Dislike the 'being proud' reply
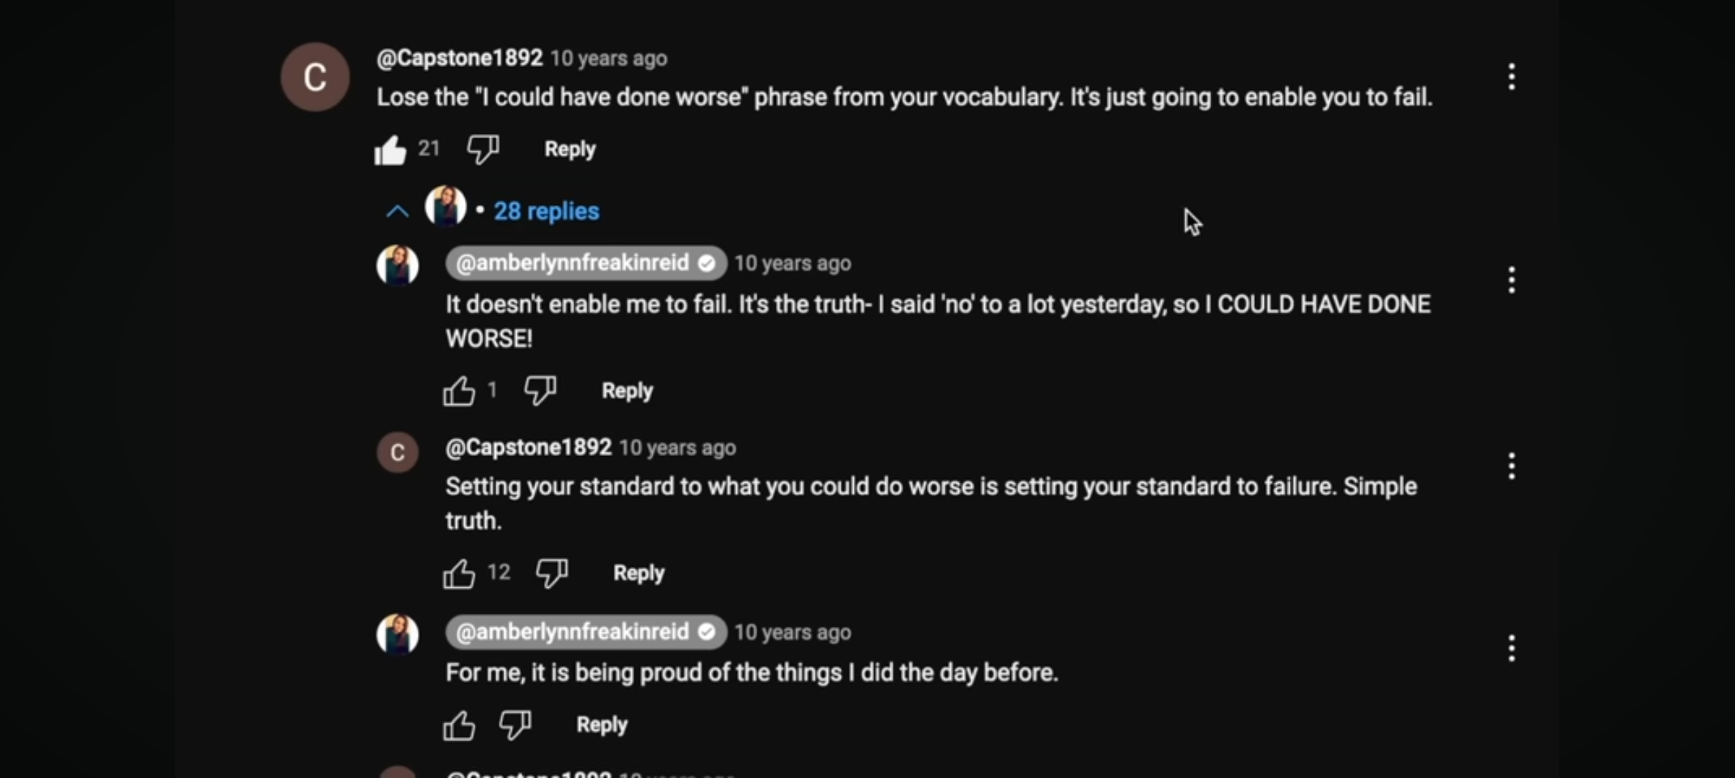The image size is (1735, 778). (x=515, y=725)
